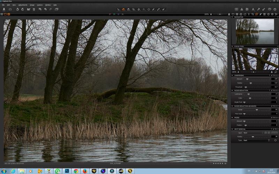Click the Focus Tool magnifier picker icon
Image resolution: width=279 pixels, height=174 pixels.
pos(276,72)
